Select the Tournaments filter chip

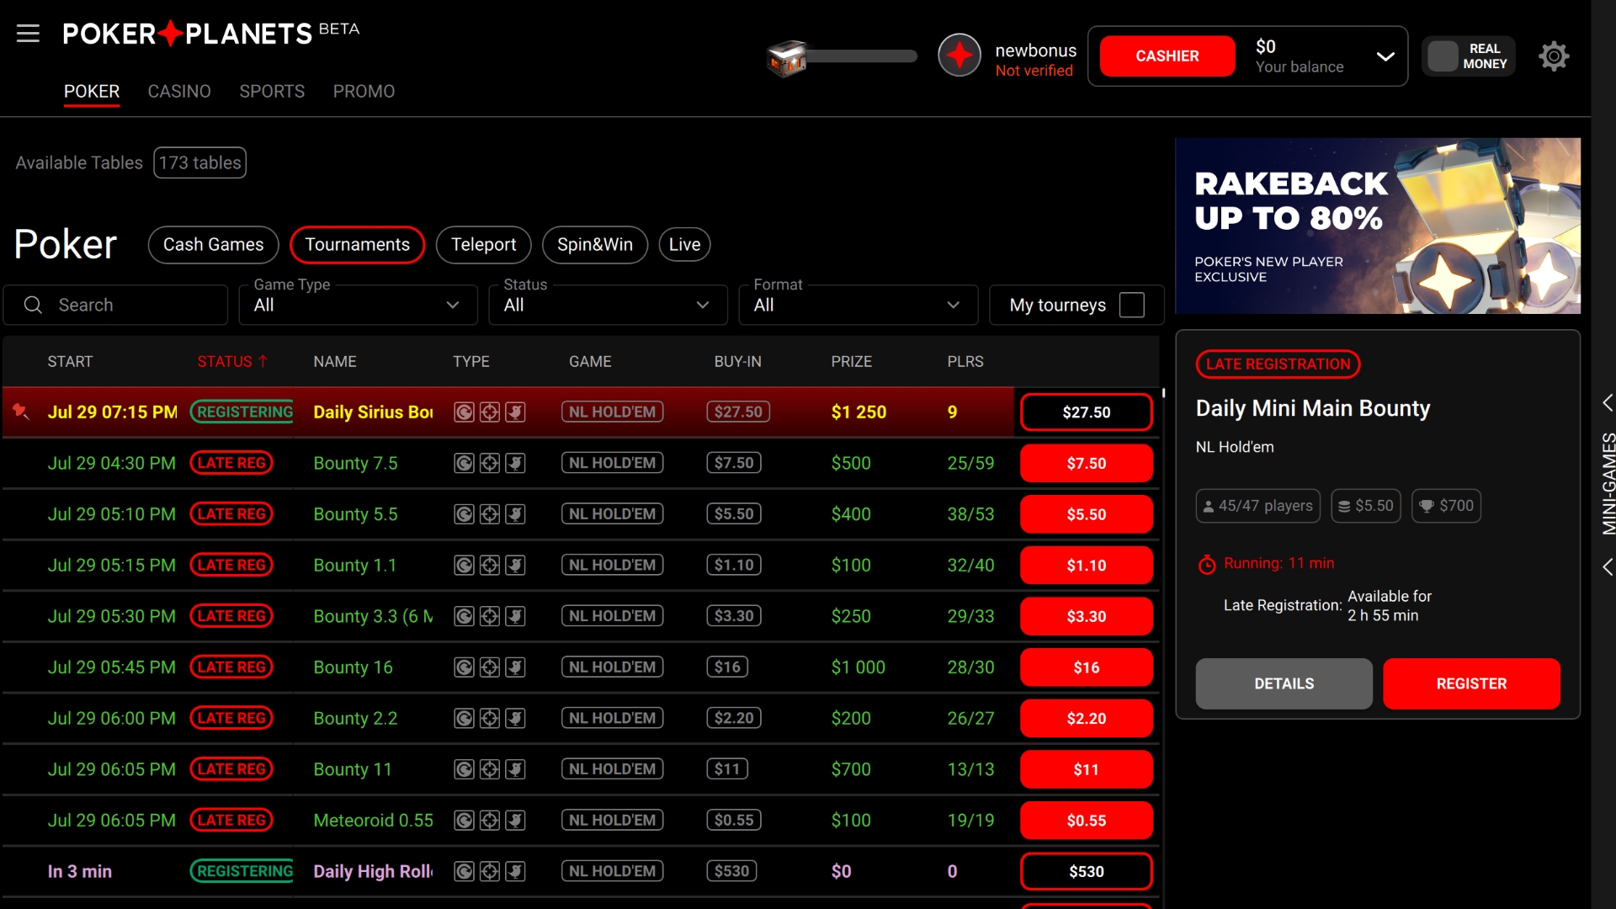coord(357,245)
